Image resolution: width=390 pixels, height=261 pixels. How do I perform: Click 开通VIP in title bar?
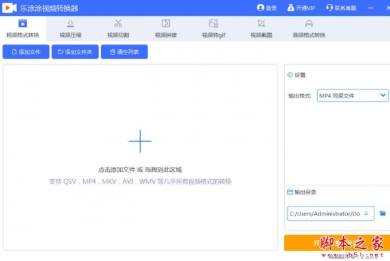pyautogui.click(x=302, y=8)
